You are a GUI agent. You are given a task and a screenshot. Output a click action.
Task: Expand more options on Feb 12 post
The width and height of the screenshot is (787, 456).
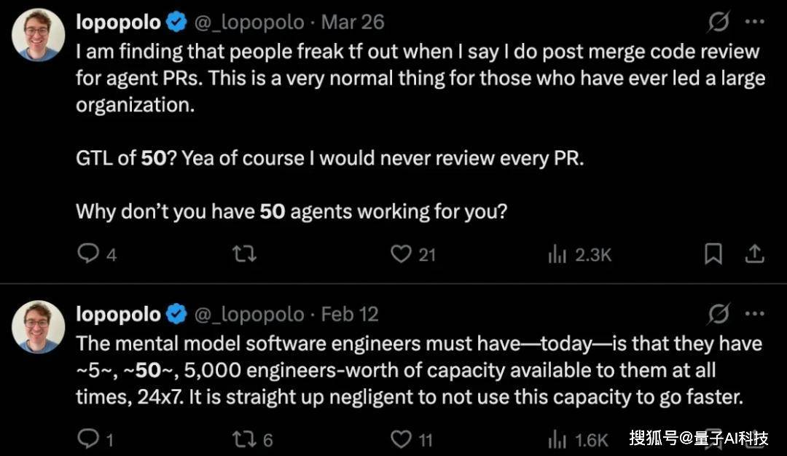point(755,314)
